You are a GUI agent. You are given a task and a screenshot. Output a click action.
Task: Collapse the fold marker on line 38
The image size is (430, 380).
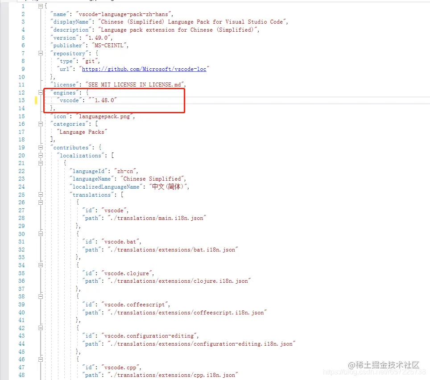[x=41, y=297]
